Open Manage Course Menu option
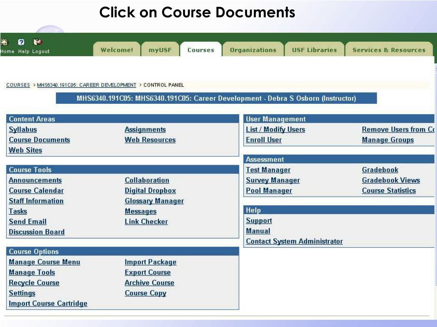Image resolution: width=437 pixels, height=327 pixels. pyautogui.click(x=44, y=262)
